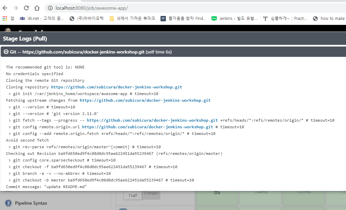Open the 심플하게 Practi bookmark
This screenshot has height=210, width=346.
coord(285,19)
